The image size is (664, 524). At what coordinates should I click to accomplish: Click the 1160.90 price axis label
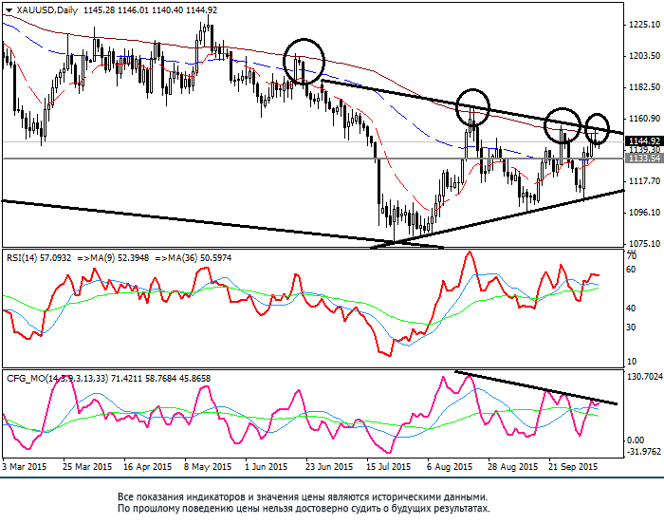tap(644, 119)
